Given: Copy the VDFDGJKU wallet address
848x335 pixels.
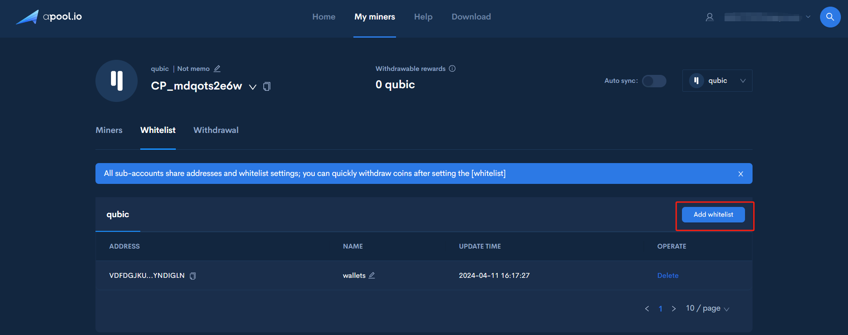Looking at the screenshot, I should click(x=193, y=276).
